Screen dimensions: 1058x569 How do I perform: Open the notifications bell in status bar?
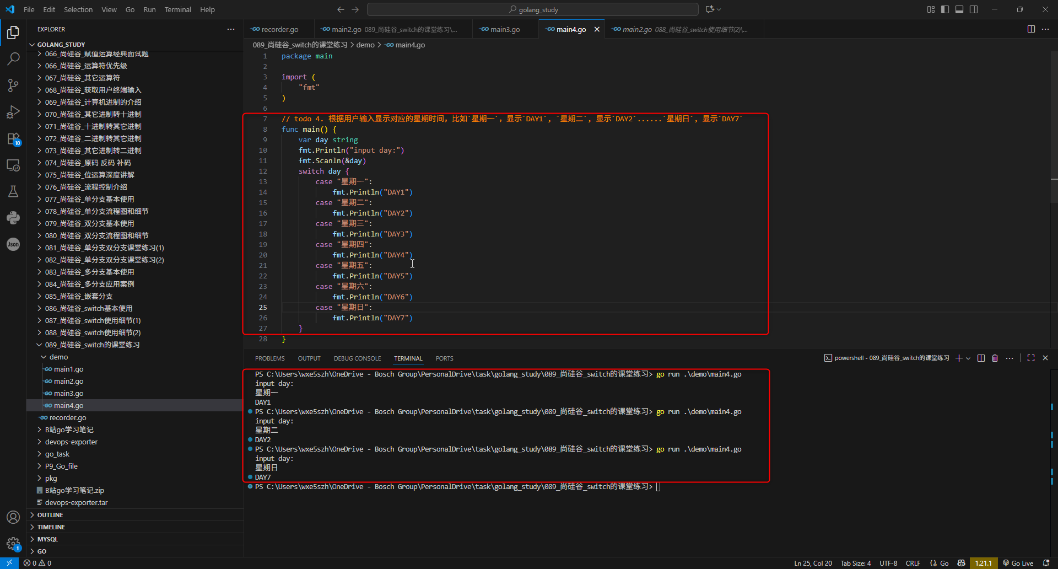point(1046,563)
